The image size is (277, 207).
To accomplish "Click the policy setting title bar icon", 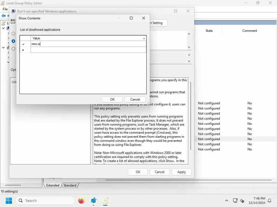I will point(13,11).
